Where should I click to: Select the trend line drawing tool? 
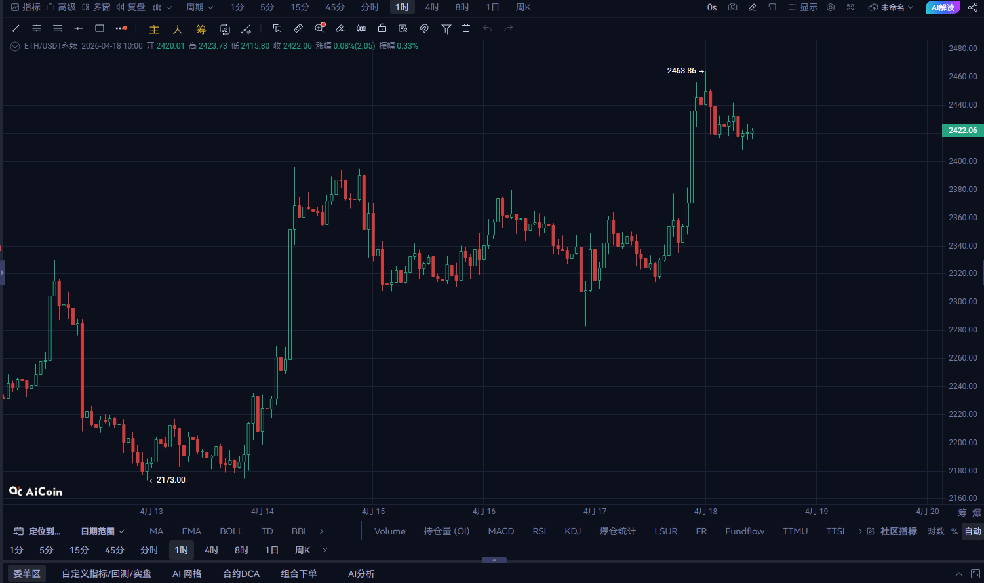tap(16, 28)
